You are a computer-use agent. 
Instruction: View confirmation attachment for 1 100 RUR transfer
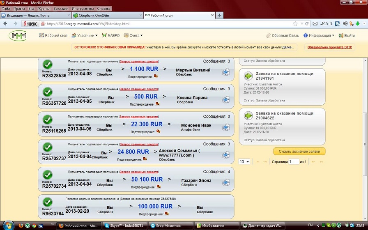[x=156, y=76]
